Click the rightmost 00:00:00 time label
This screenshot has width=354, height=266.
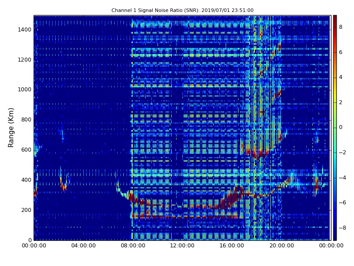pos(331,246)
